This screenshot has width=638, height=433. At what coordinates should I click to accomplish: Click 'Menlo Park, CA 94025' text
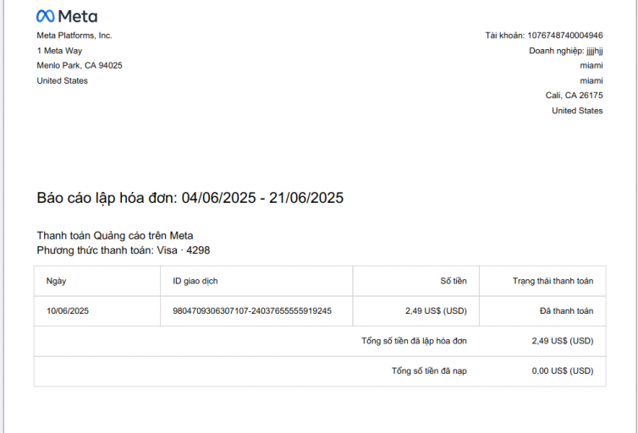(x=80, y=65)
